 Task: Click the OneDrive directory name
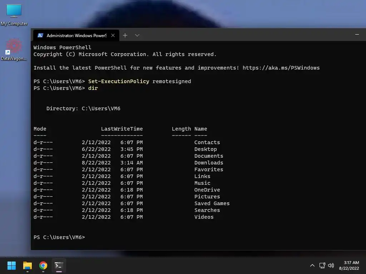tap(207, 190)
